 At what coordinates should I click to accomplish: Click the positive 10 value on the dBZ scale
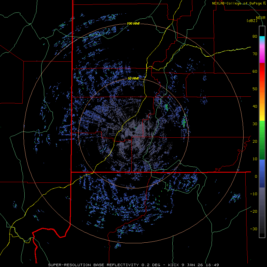(255, 159)
